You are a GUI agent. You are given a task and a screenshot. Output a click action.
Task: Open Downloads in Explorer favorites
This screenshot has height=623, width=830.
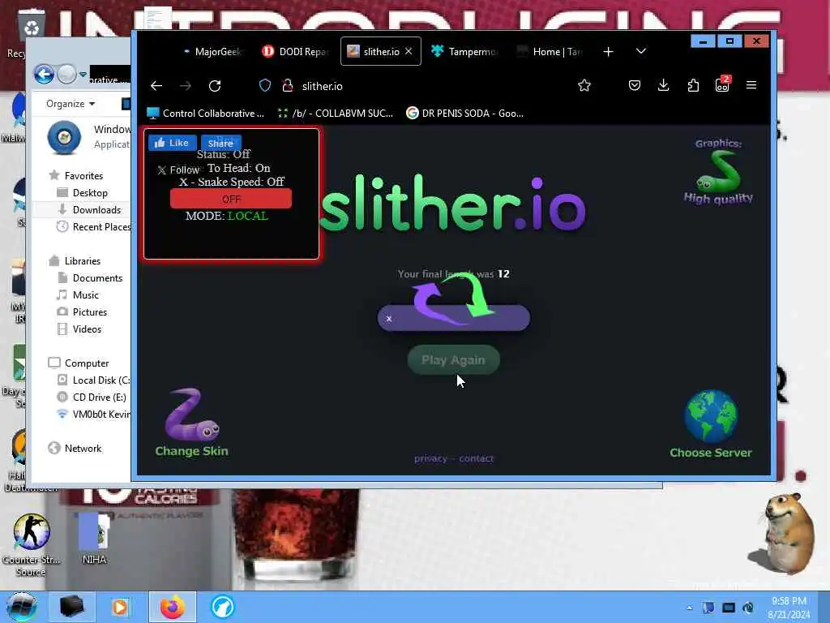pos(89,210)
